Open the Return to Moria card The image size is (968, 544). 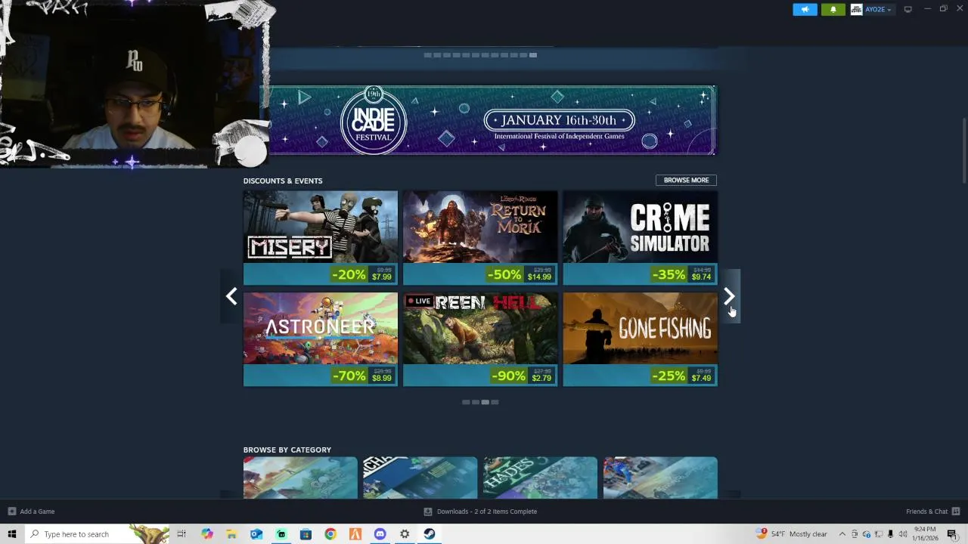click(x=480, y=237)
